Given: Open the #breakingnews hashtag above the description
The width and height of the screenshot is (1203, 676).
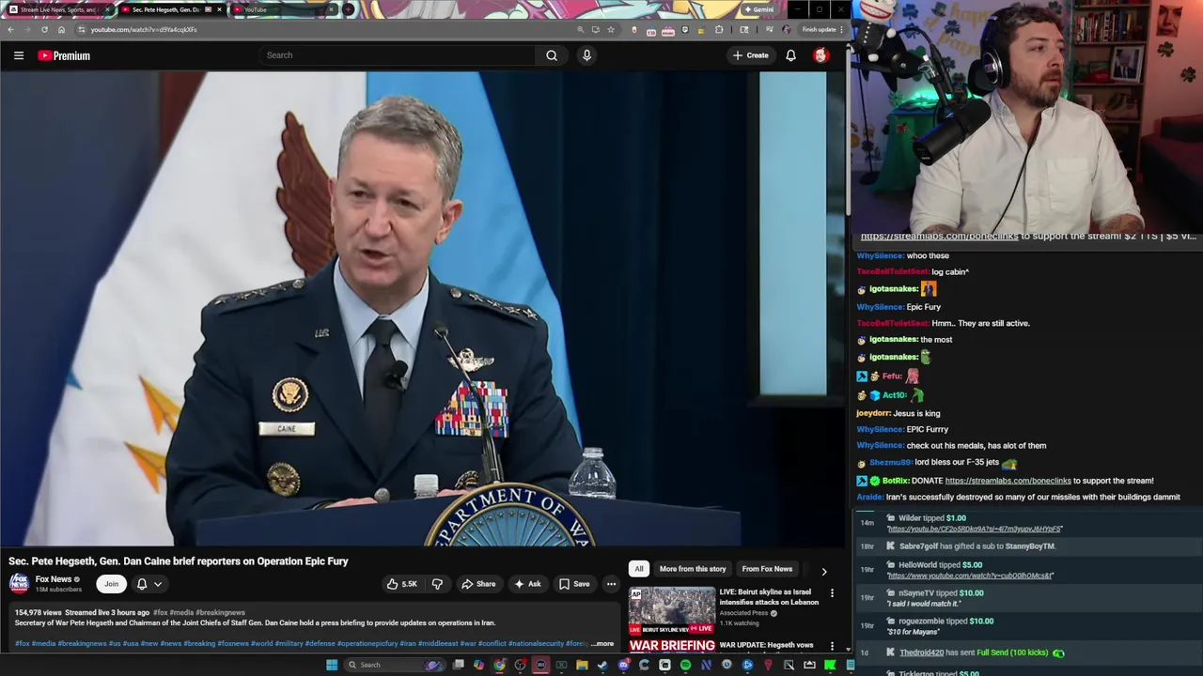Looking at the screenshot, I should coord(221,613).
